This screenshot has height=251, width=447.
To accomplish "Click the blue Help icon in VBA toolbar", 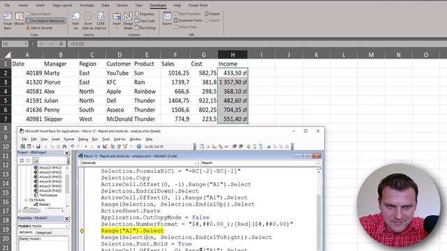I will [x=139, y=146].
